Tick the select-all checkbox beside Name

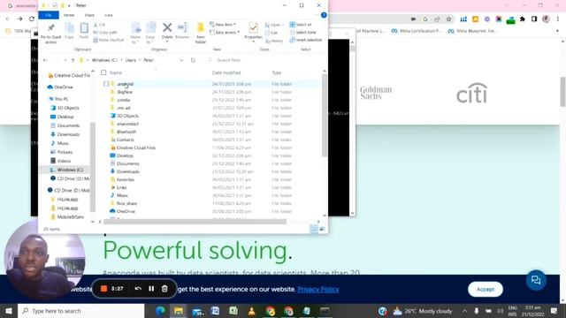103,72
